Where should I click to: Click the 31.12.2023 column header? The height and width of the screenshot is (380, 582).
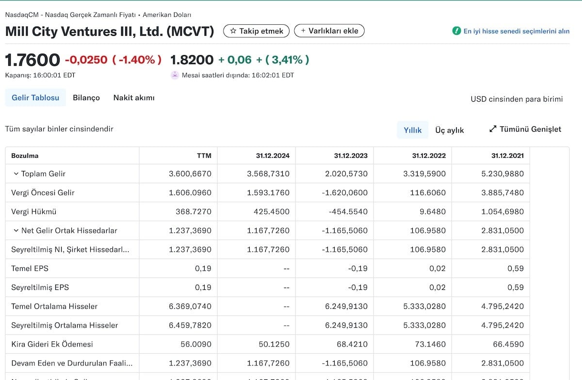[351, 156]
